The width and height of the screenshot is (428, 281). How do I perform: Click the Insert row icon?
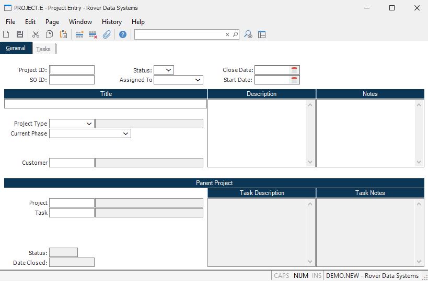79,34
